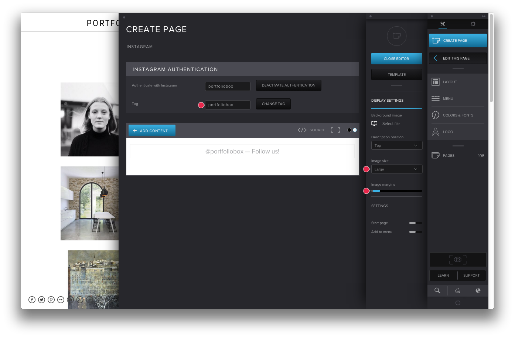Open the kitchen interior photo thumbnail

click(89, 203)
